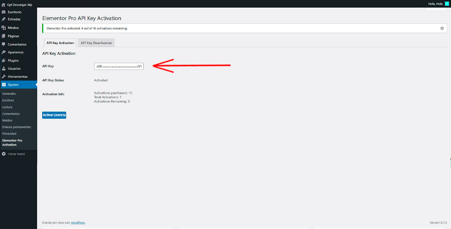
Task: Open Gpl Descargas Wp site link
Action: [x=20, y=5]
